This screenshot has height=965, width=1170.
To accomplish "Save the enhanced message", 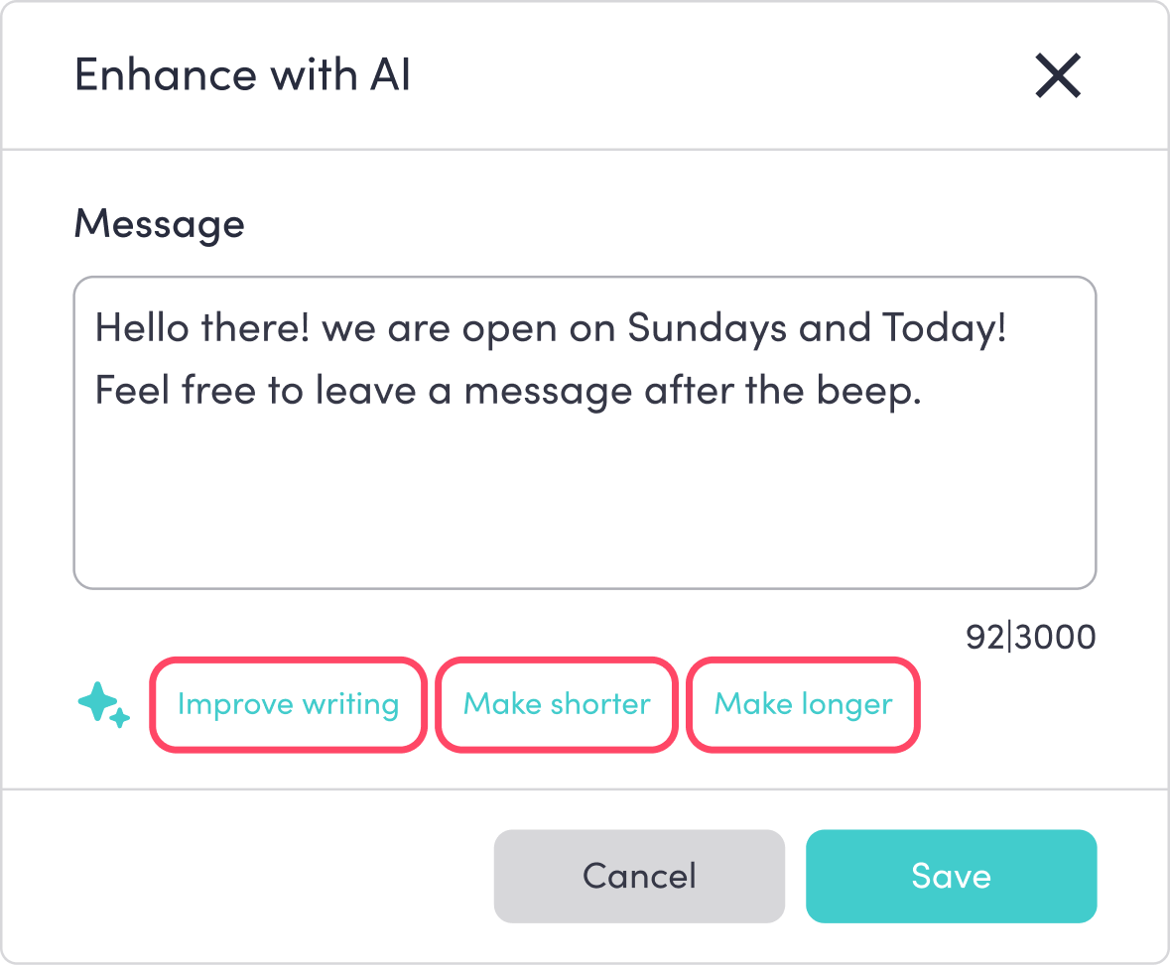I will (x=950, y=876).
